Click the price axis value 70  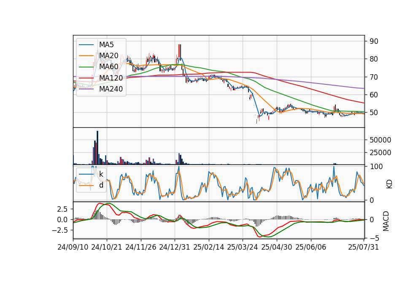click(374, 77)
